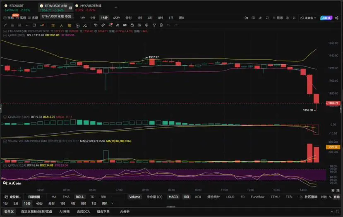Delete drawings with the trash icon
Viewport: 343px width, 217px height.
point(161,25)
